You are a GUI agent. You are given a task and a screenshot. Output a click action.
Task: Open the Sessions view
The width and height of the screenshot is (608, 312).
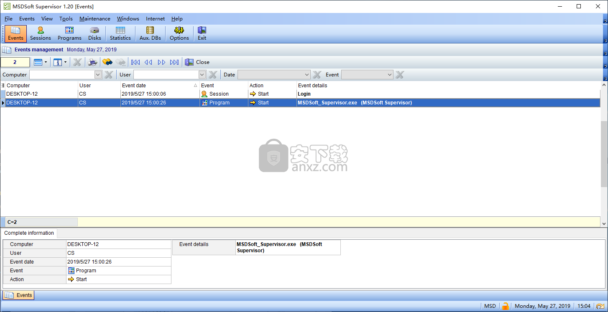[41, 34]
